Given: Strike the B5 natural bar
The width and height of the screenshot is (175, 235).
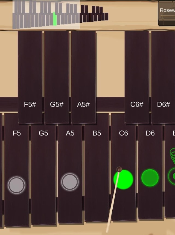Looking at the screenshot, I should coord(97,167).
